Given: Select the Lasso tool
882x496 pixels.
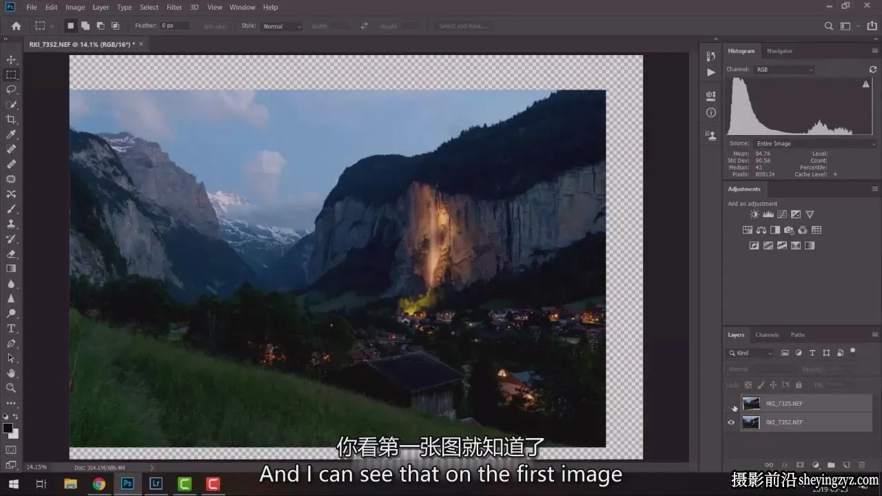Looking at the screenshot, I should [x=11, y=90].
